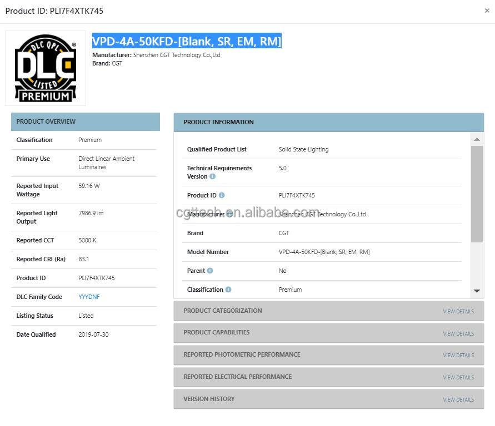Click the Listed status value
Viewport: 495px width, 426px height.
point(86,316)
